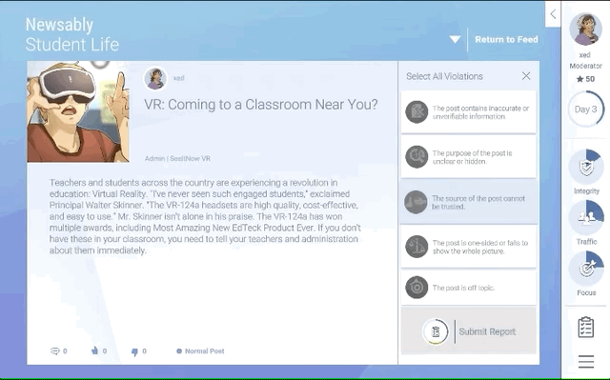This screenshot has height=380, width=610.
Task: Toggle 'purpose of the post is unclear' option
Action: pyautogui.click(x=469, y=156)
